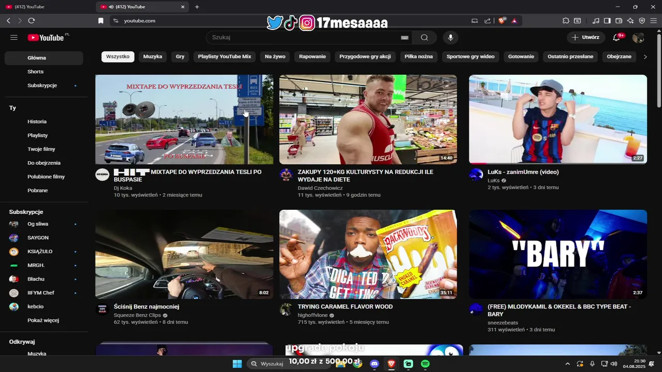Open the YouTube hamburger guide menu
662x372 pixels.
click(x=14, y=38)
